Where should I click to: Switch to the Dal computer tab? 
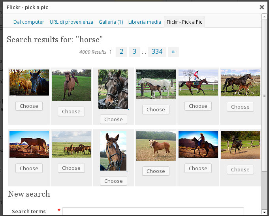click(x=29, y=22)
